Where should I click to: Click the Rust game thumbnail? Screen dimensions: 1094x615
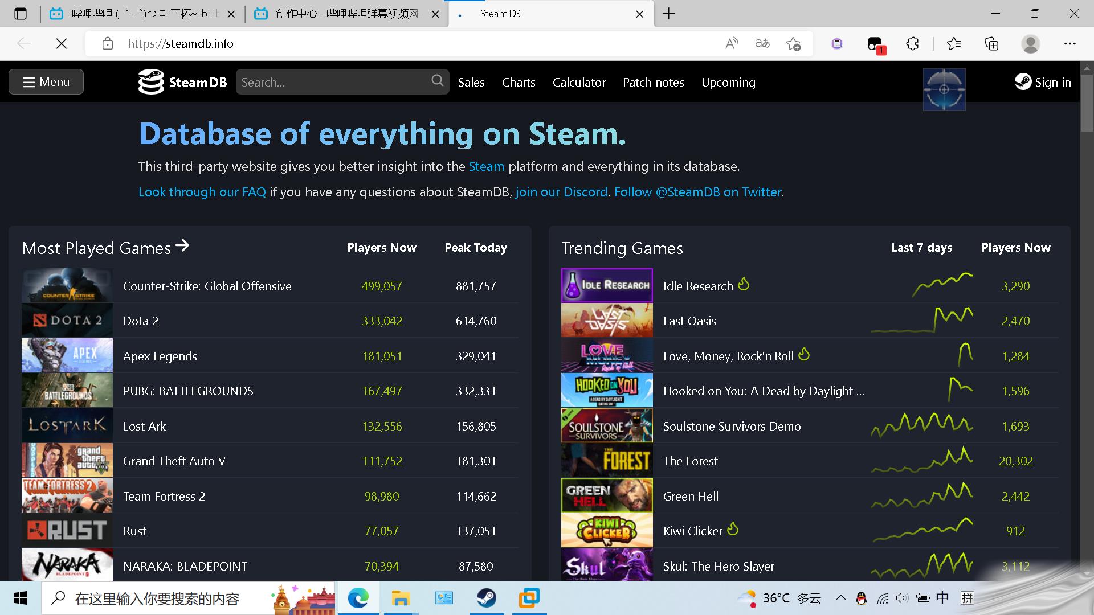(x=67, y=531)
